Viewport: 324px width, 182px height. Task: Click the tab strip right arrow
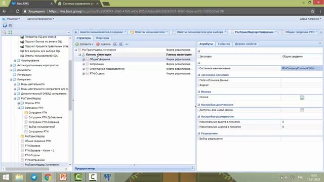pos(321,32)
